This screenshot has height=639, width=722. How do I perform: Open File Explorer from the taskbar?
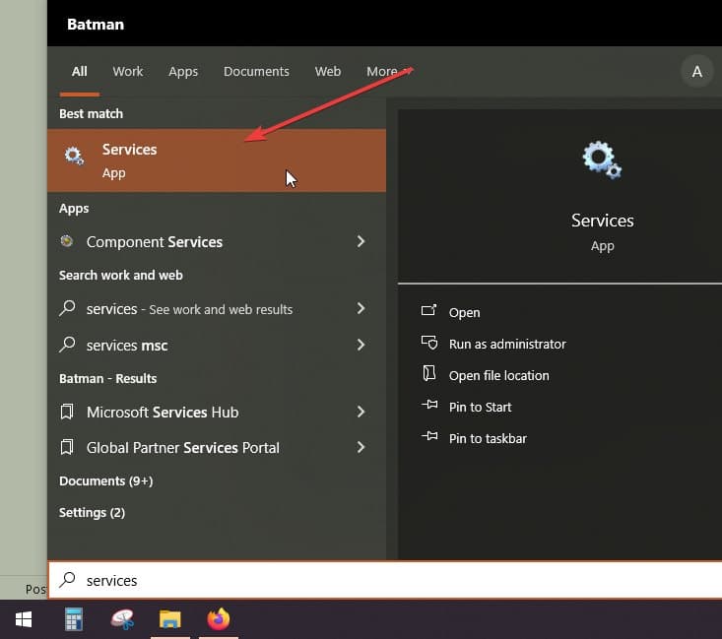click(x=169, y=619)
